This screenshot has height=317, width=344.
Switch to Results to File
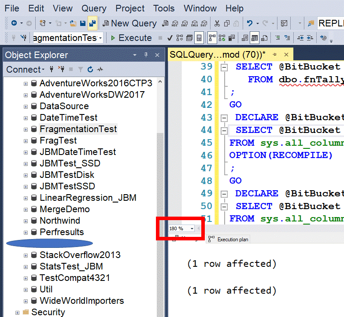click(264, 38)
